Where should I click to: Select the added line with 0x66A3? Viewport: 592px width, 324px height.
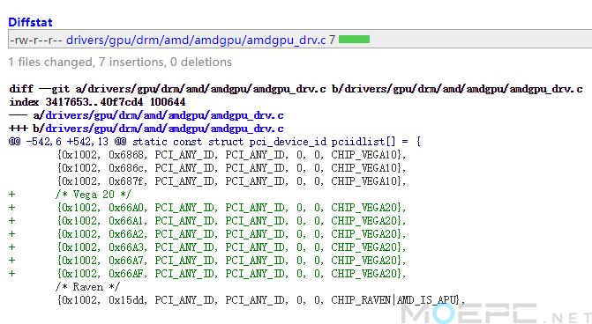click(x=207, y=247)
